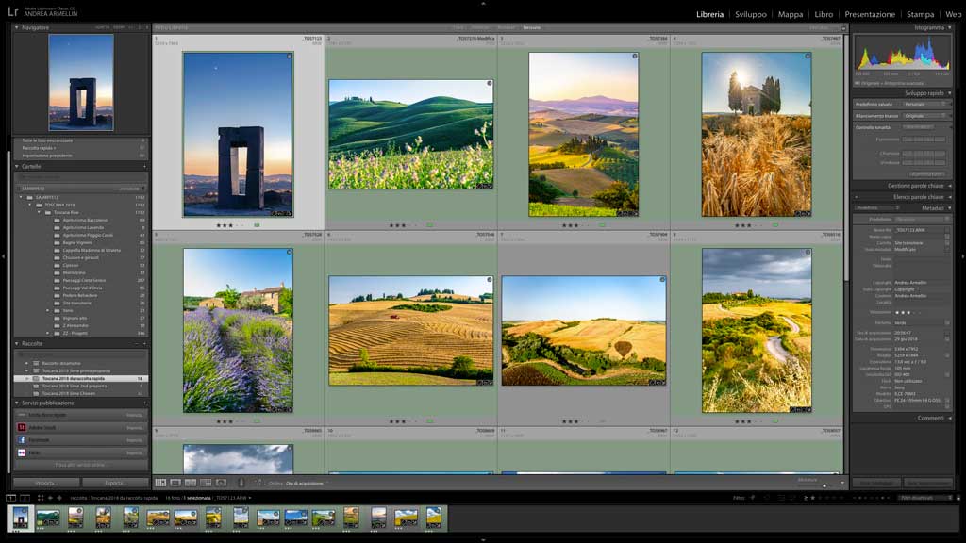Collapse the Toscana 2018 folder tree
This screenshot has height=543, width=966.
[x=29, y=205]
